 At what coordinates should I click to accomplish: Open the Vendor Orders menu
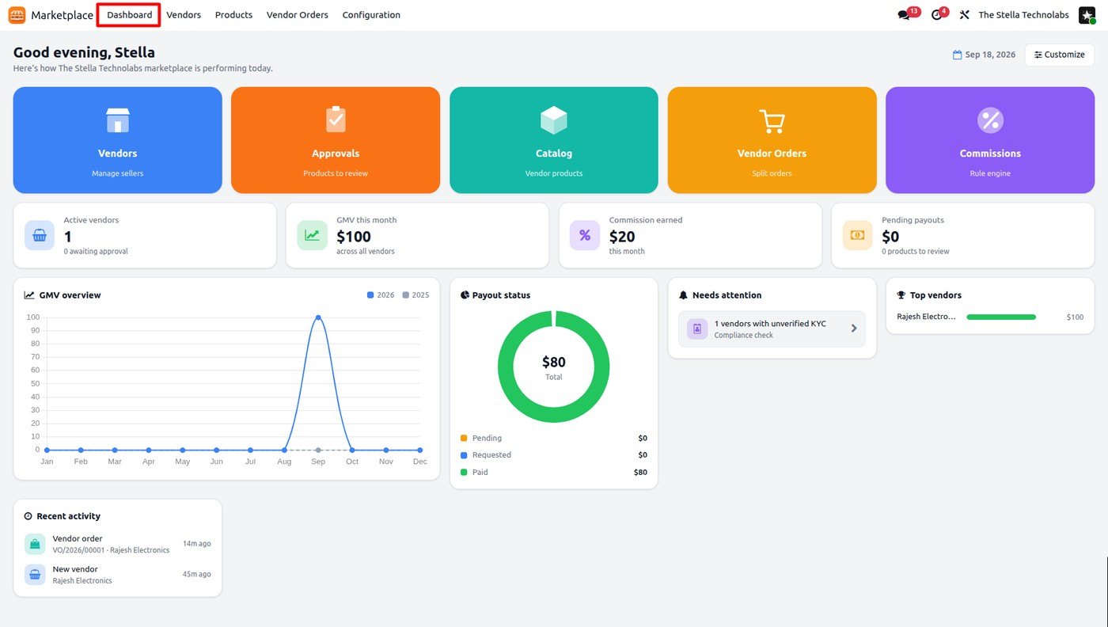(x=298, y=15)
